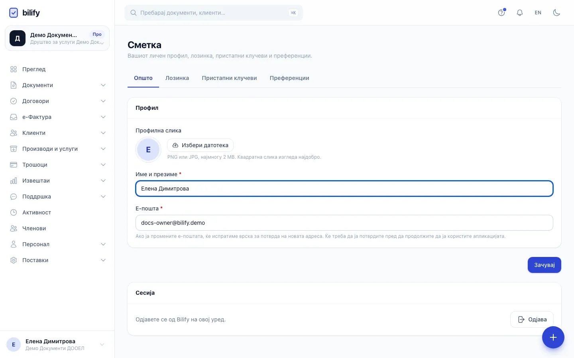574x358 pixels.
Task: Toggle dark mode moon icon
Action: point(556,13)
